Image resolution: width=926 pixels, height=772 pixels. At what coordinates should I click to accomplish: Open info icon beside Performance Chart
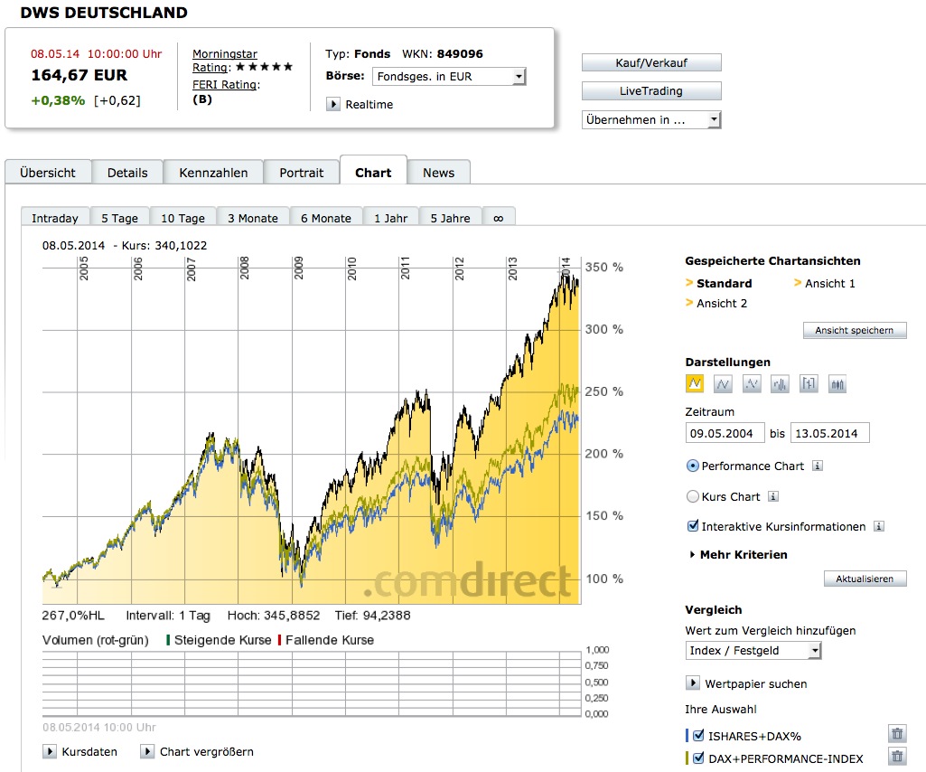click(x=817, y=466)
